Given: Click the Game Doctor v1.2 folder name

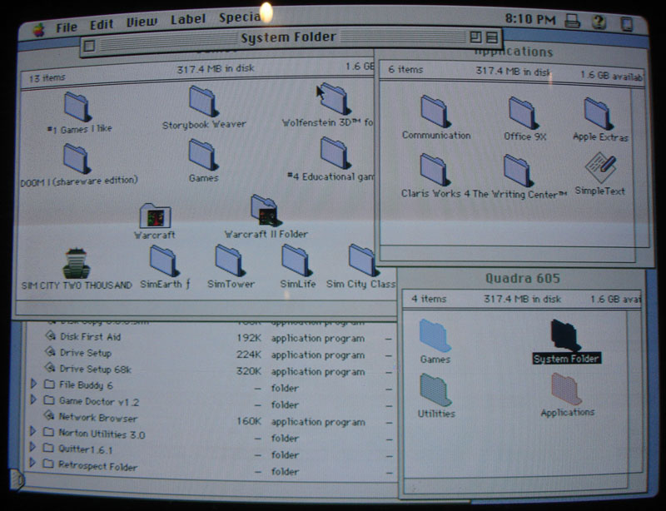Looking at the screenshot, I should 99,401.
